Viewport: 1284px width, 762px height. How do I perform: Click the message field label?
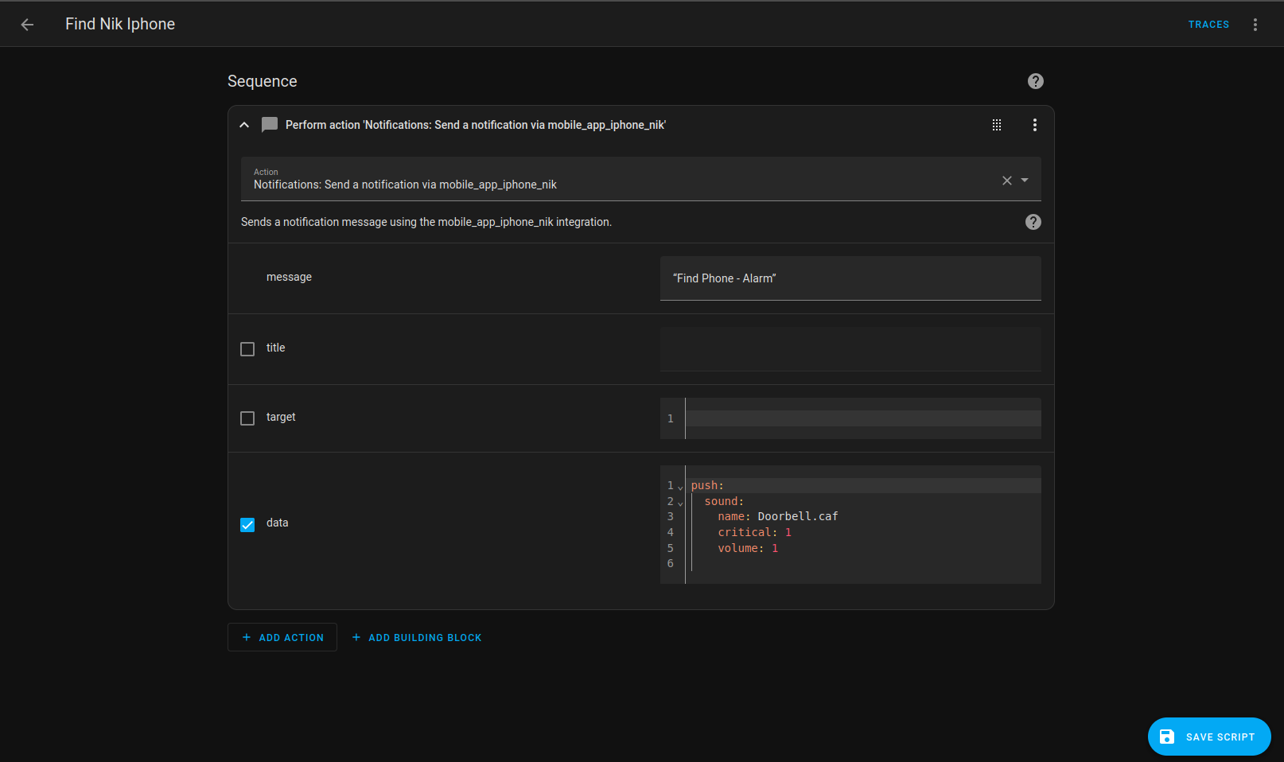click(289, 277)
